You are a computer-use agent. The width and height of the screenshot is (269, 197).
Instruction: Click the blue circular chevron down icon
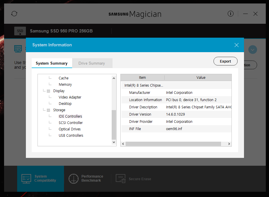coord(252,50)
